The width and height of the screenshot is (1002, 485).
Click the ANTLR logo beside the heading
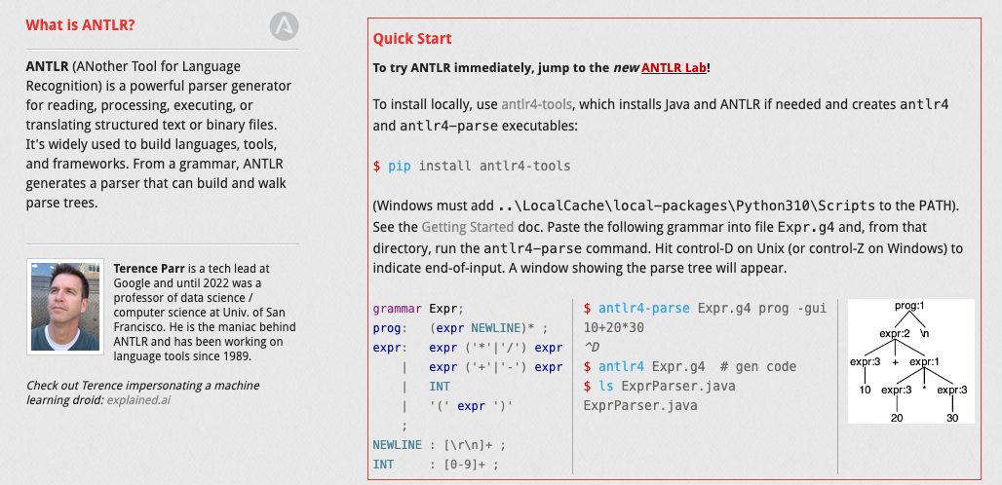pyautogui.click(x=284, y=26)
